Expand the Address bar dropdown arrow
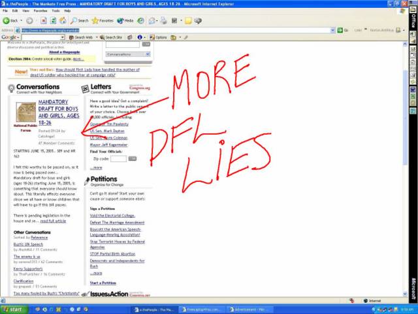This screenshot has height=314, width=418. pyautogui.click(x=332, y=30)
